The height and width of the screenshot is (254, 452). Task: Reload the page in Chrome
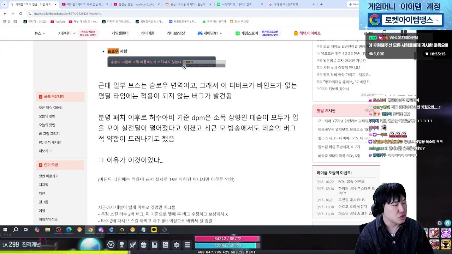tap(20, 13)
